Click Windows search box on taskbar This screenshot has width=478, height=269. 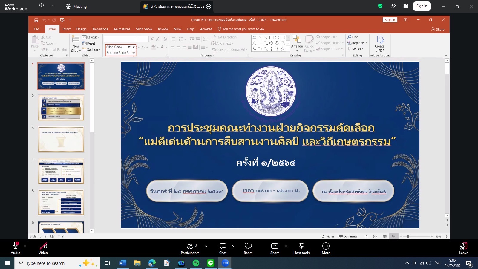[57, 263]
